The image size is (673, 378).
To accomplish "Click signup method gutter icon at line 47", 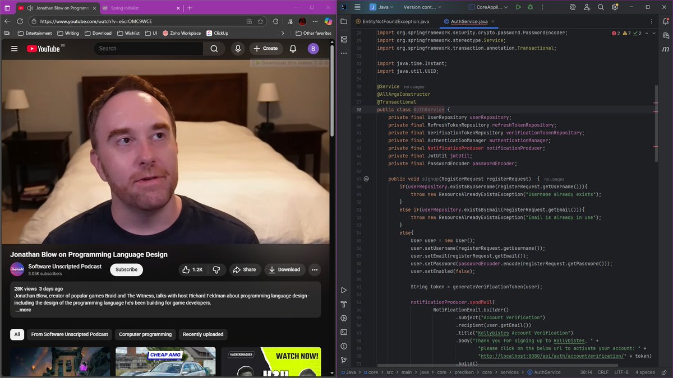I will coord(366,179).
